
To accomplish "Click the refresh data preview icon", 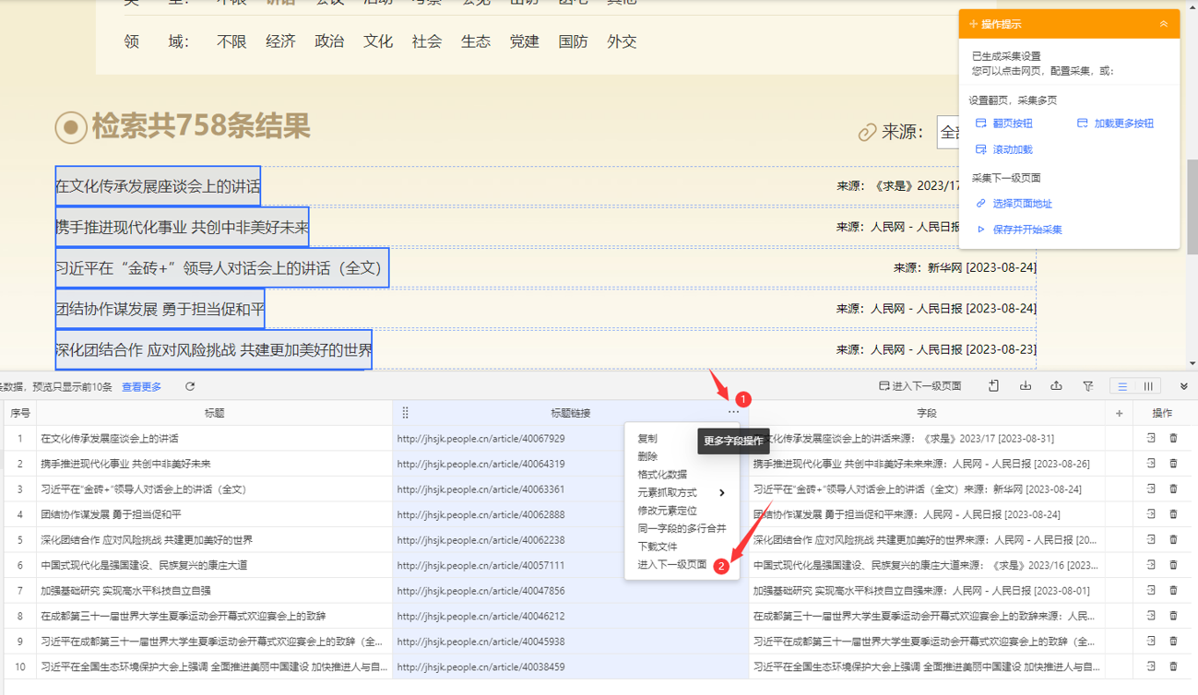I will tap(190, 387).
